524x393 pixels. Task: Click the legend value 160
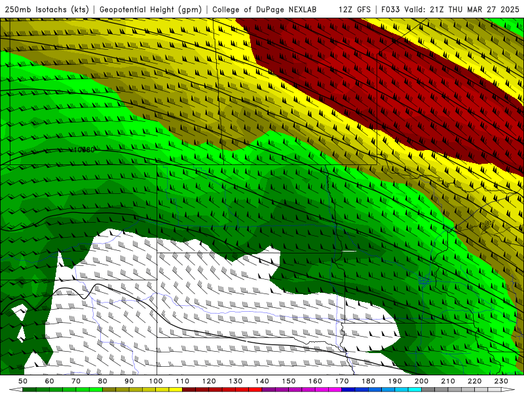[x=315, y=381]
